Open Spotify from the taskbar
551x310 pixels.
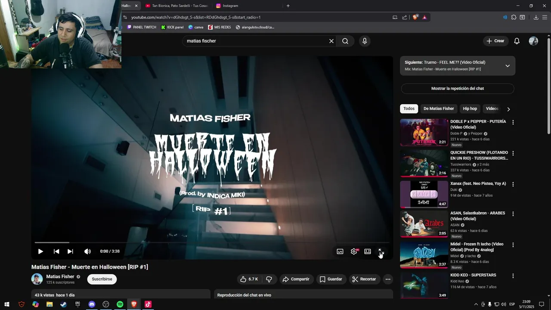120,304
